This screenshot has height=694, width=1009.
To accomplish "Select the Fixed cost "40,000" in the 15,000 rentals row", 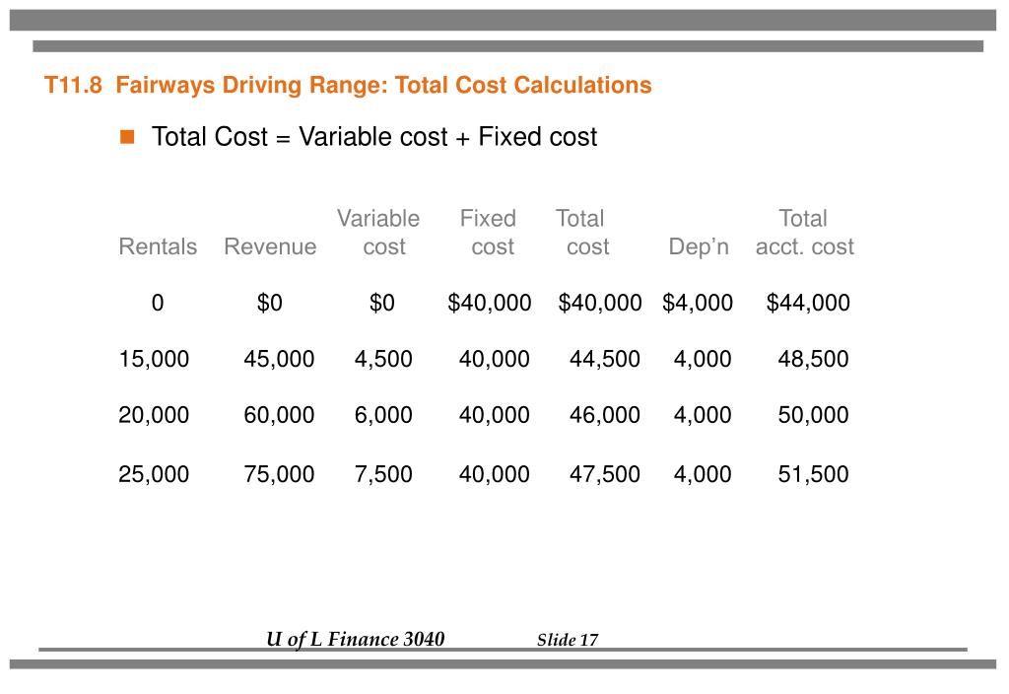I will pyautogui.click(x=495, y=359).
